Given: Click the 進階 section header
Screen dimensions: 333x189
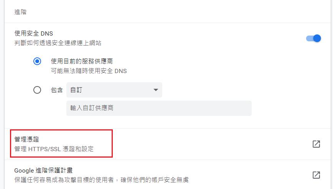Looking at the screenshot, I should (x=20, y=12).
